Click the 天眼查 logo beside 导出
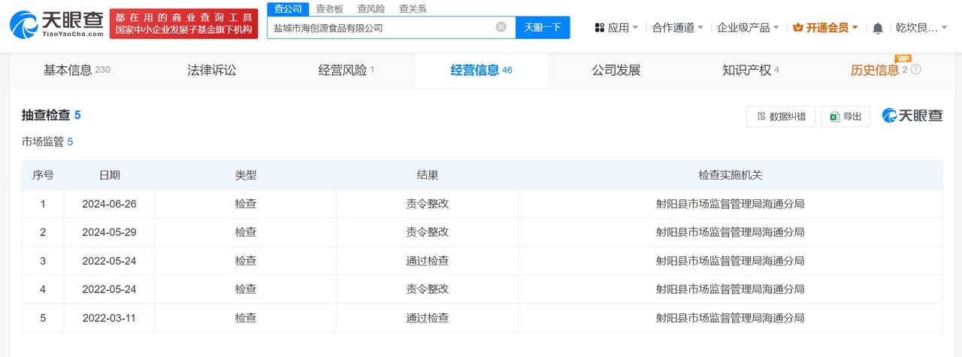 [912, 116]
